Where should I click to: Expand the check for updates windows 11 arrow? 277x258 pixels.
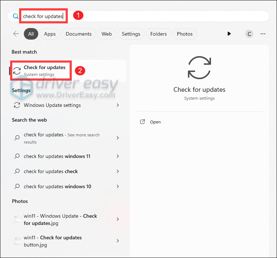(118, 157)
